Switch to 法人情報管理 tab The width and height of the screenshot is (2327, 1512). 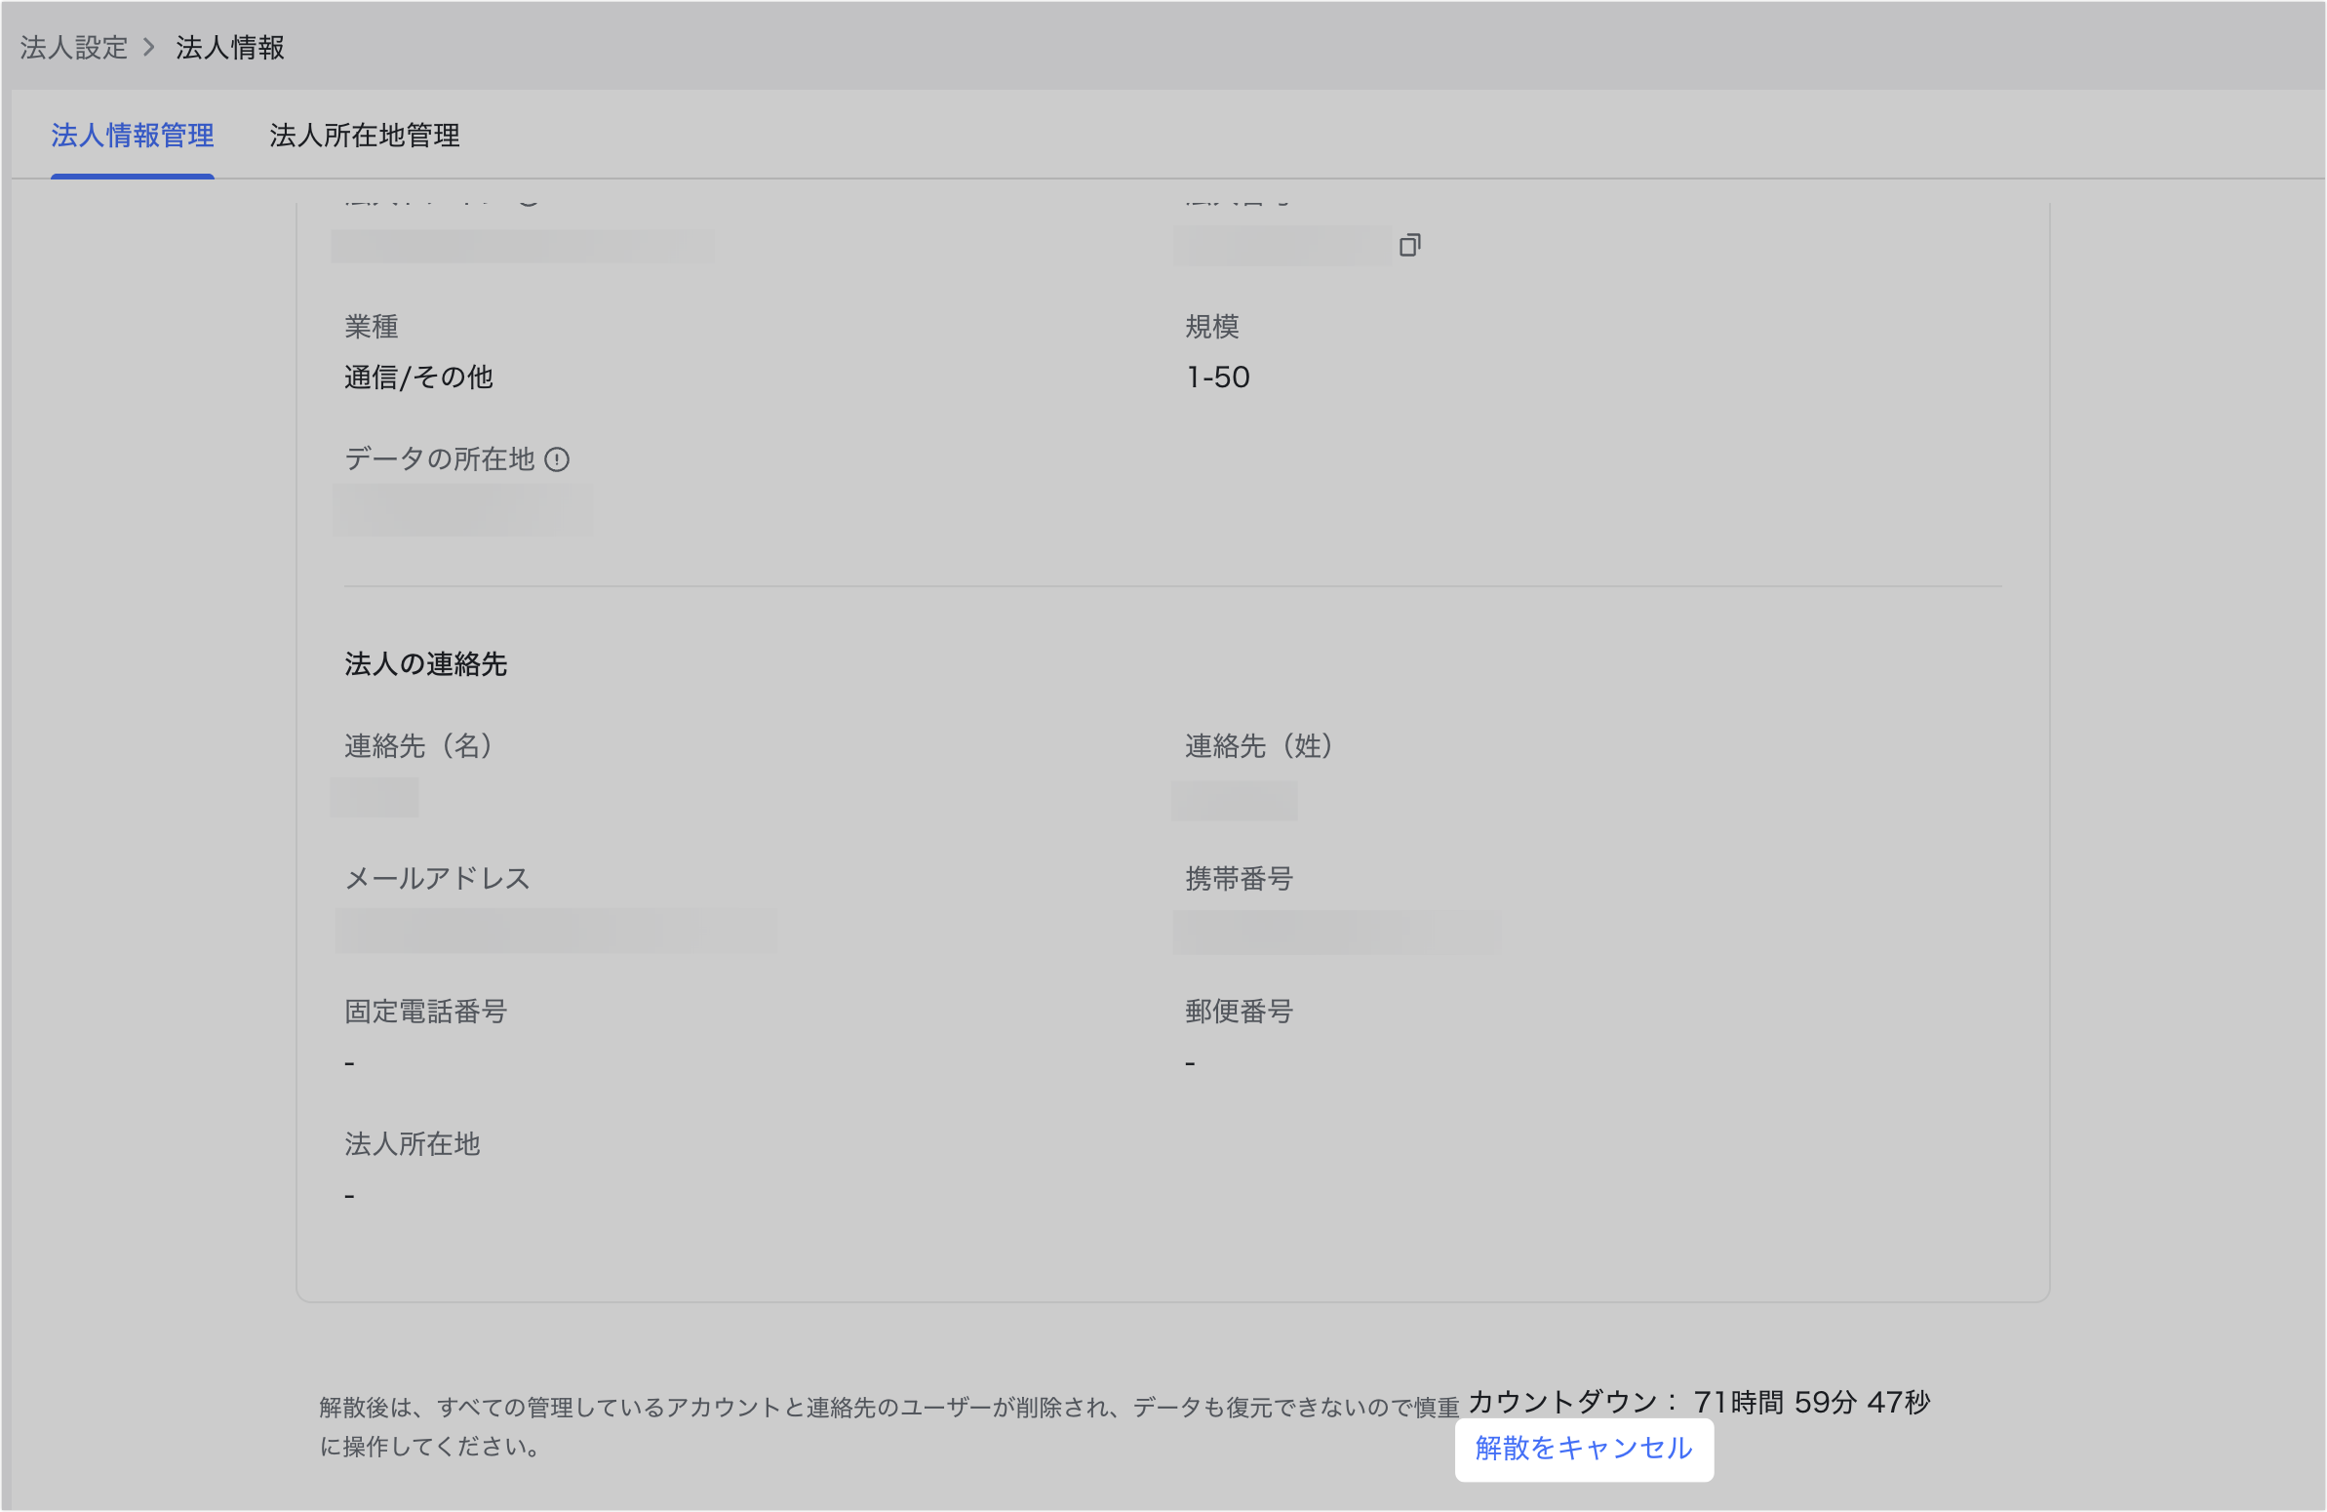point(132,135)
